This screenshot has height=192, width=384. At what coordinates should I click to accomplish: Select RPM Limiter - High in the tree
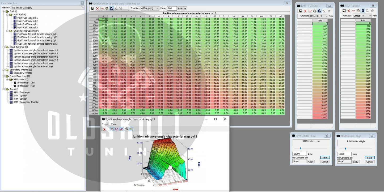click(x=26, y=86)
